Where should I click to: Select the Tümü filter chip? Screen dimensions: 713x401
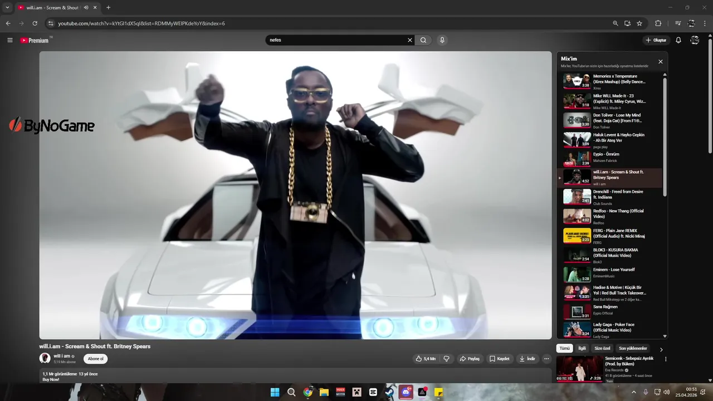tap(564, 349)
